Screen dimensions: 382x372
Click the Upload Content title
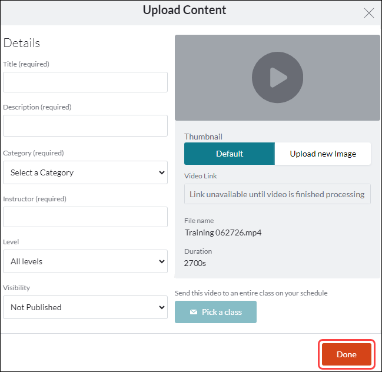[184, 10]
